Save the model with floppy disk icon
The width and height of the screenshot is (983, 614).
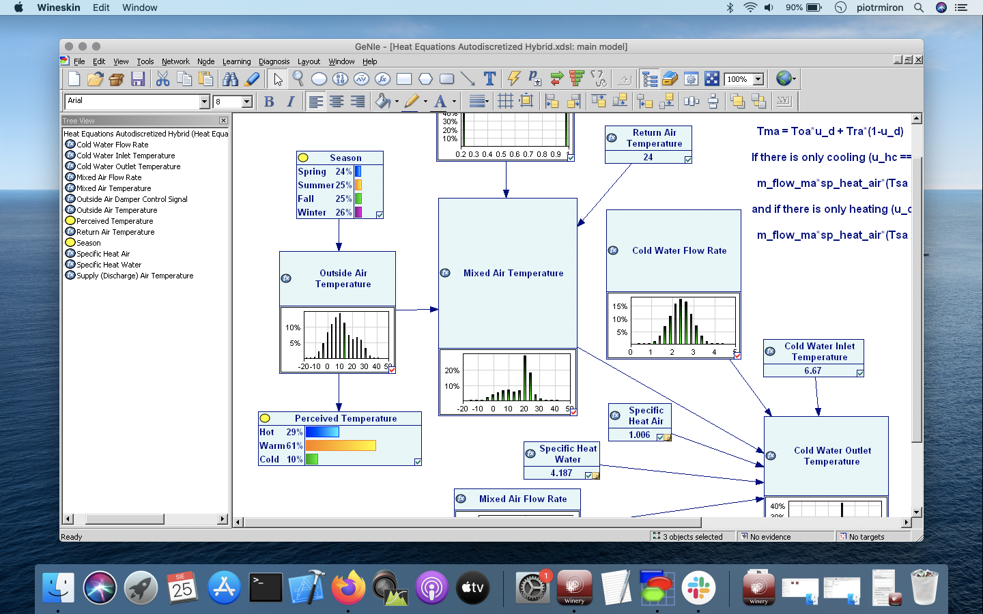point(138,79)
